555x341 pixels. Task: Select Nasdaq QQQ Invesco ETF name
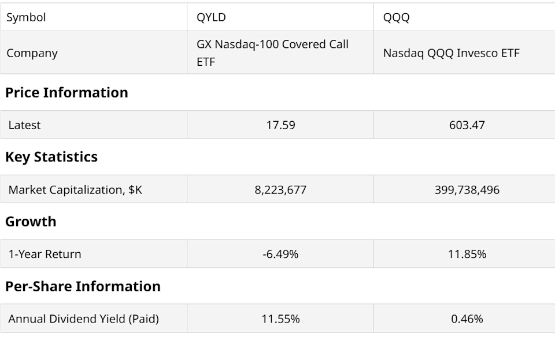(x=452, y=53)
